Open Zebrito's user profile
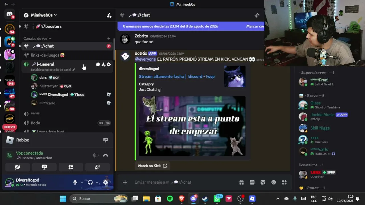Viewport: 365px width, 205px height. tap(141, 36)
